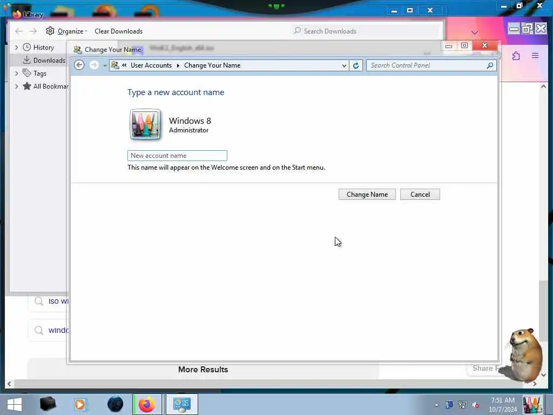Click Clear Downloads in Library window
Screen dimensions: 553x415
[118, 31]
